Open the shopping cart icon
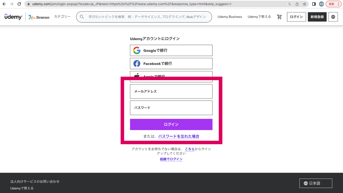 tap(279, 17)
